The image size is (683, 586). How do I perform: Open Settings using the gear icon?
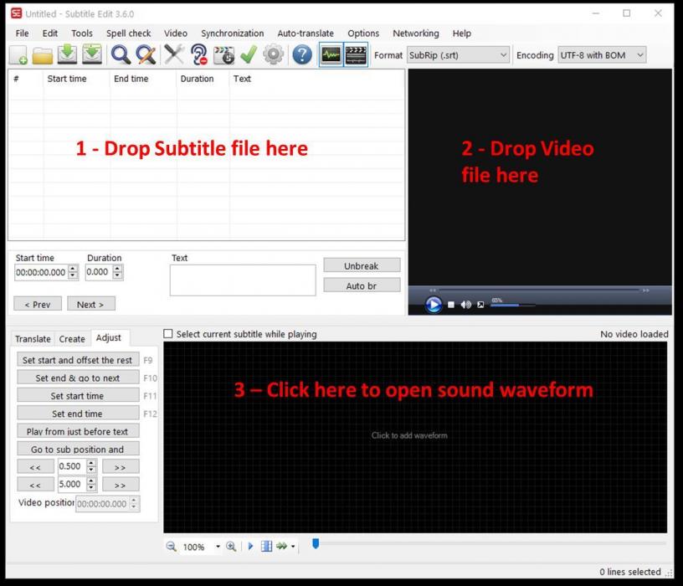click(x=273, y=55)
